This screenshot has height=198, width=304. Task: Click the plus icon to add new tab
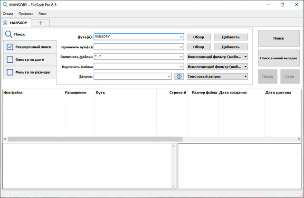40,22
